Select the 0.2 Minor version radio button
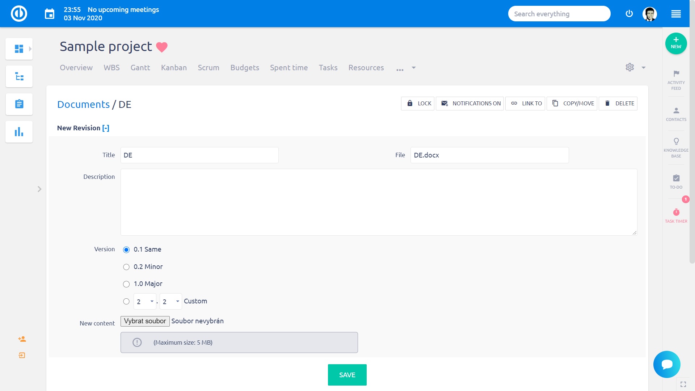Image resolution: width=695 pixels, height=391 pixels. 126,267
